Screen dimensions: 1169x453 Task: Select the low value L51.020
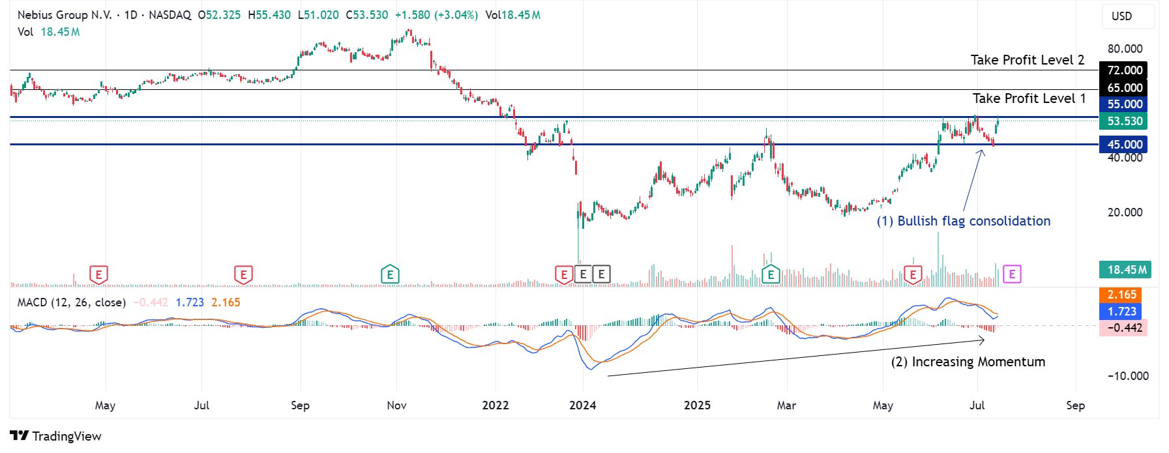coord(318,15)
